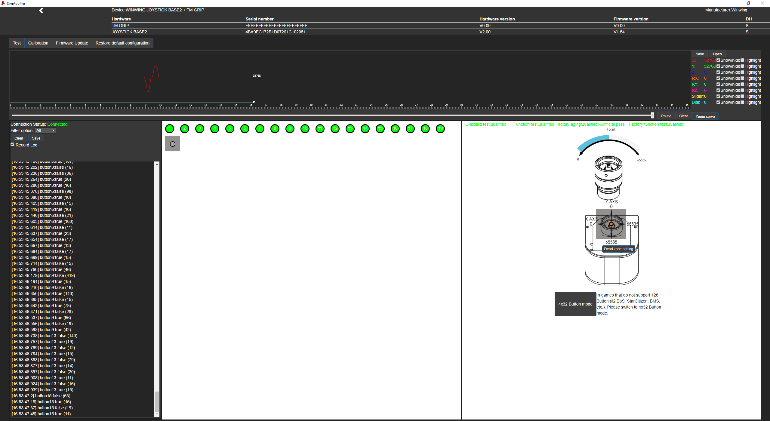Viewport: 770px width, 421px height.
Task: Select green button indicator 8
Action: click(275, 129)
